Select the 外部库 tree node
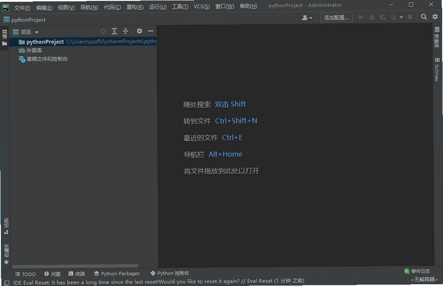 coord(30,51)
